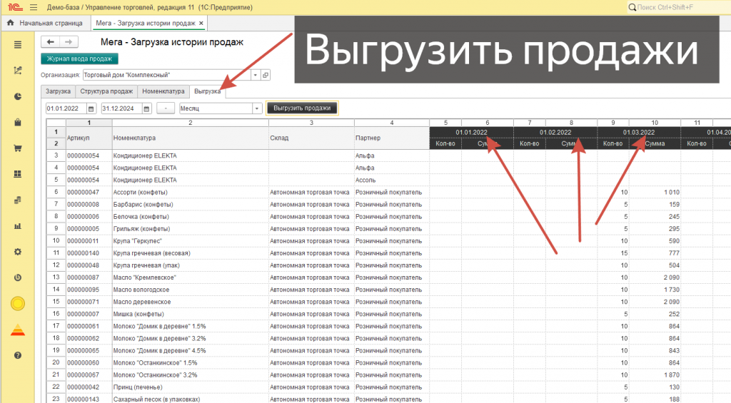Select the Склад column header cell
The image size is (731, 403).
[x=311, y=138]
